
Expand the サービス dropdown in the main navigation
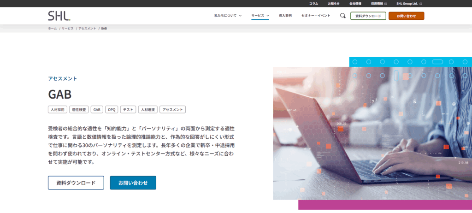point(260,16)
